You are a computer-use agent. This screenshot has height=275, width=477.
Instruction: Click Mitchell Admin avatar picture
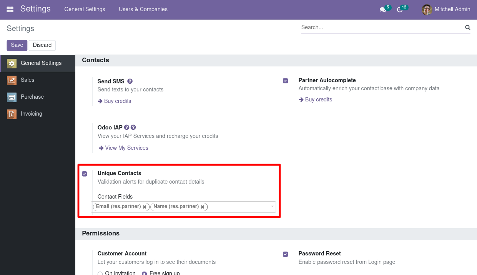pyautogui.click(x=427, y=10)
